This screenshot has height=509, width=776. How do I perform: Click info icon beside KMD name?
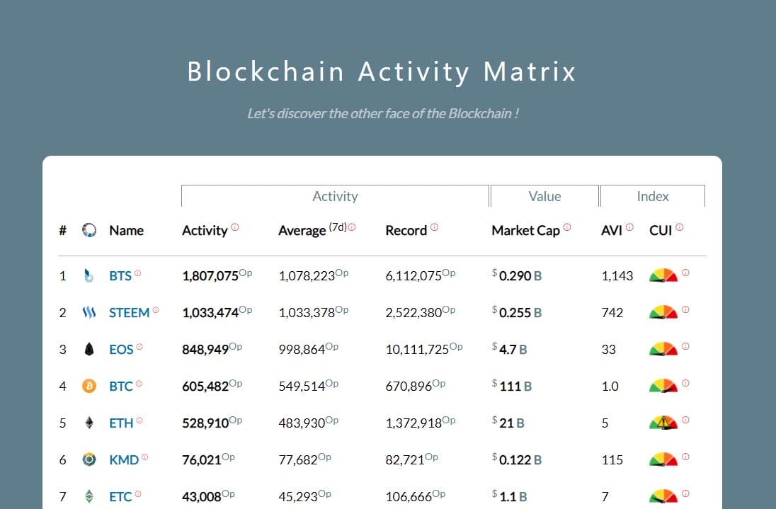tap(145, 457)
